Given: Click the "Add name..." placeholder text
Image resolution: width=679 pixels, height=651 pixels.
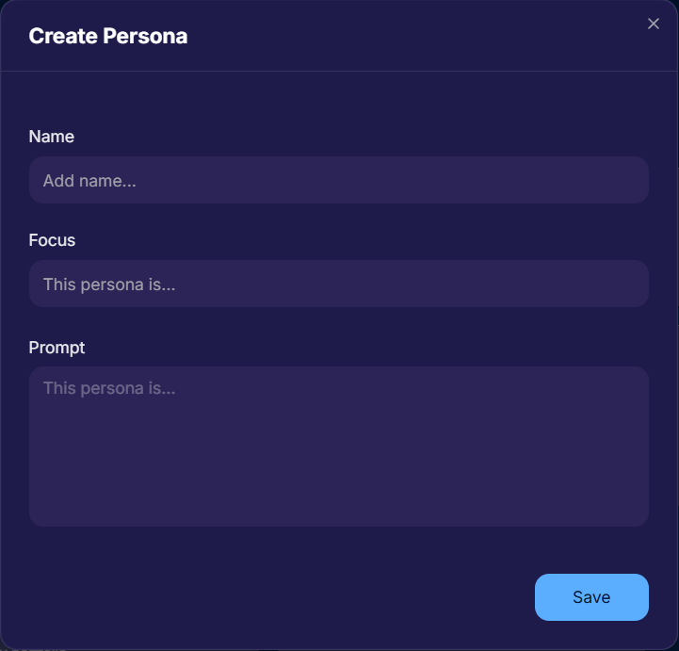Looking at the screenshot, I should click(89, 181).
